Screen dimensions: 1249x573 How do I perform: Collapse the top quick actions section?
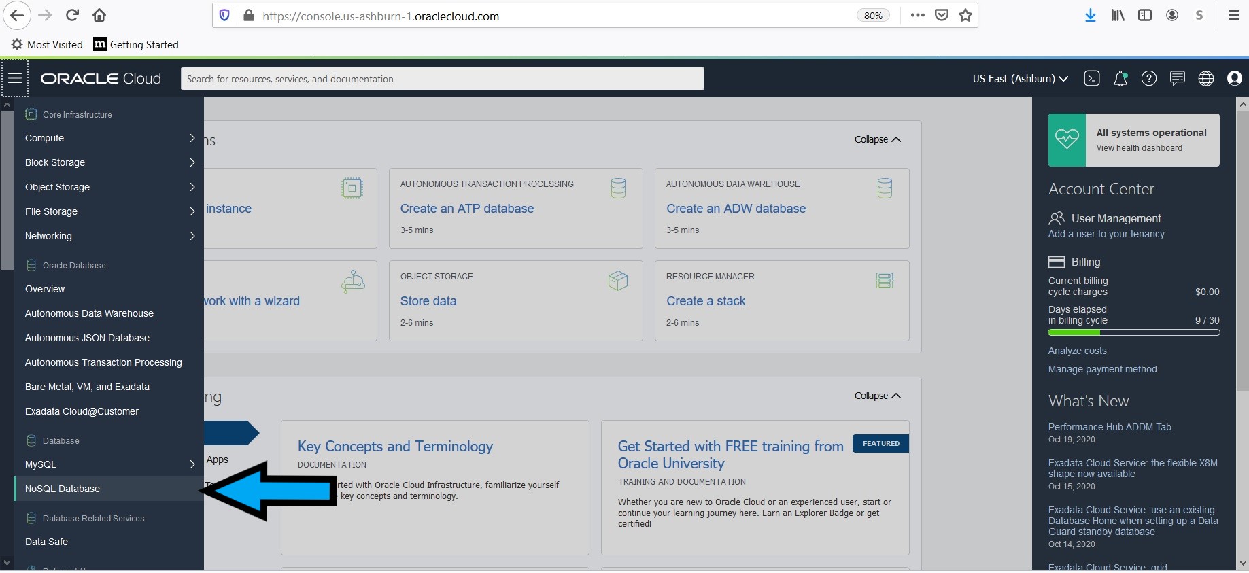[877, 139]
